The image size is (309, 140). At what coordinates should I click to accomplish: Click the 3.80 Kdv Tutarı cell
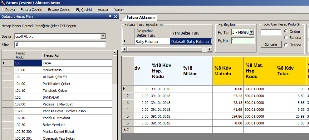point(290,96)
